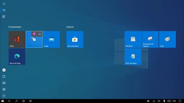Open the Bloco de Notas tile

(x=133, y=57)
